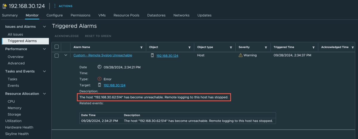
Task: Collapse the expanded alarm row details
Action: click(66, 55)
